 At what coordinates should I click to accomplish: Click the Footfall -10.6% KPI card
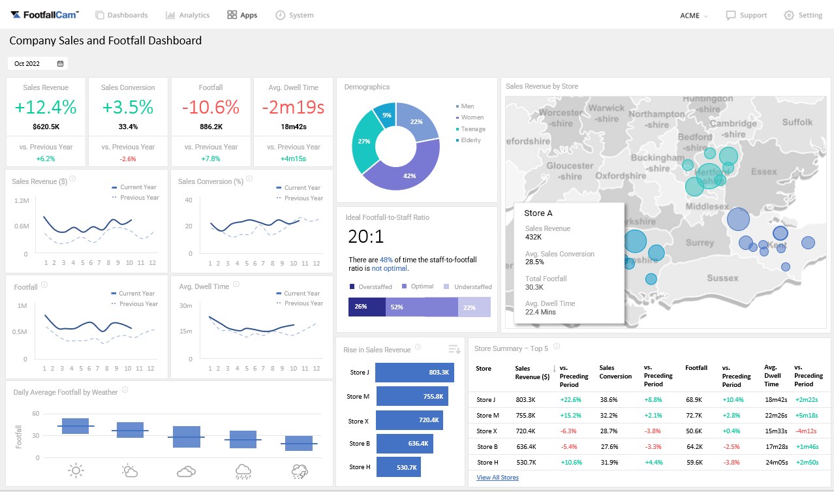coord(211,122)
